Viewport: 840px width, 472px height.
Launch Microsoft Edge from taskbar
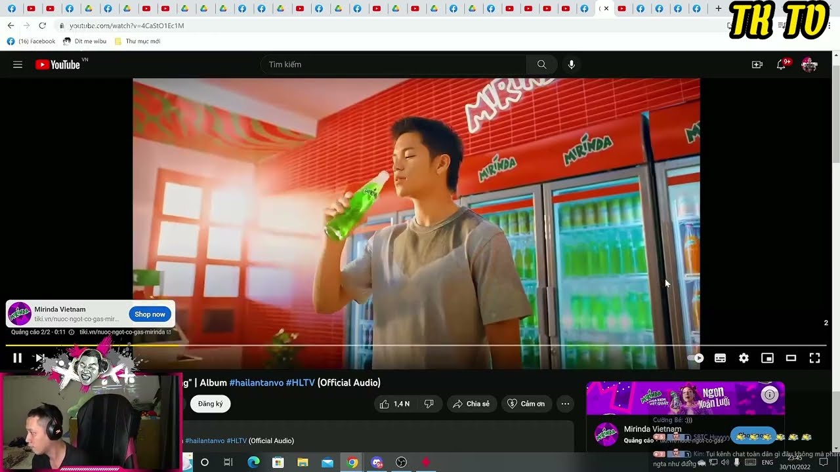[x=253, y=462]
